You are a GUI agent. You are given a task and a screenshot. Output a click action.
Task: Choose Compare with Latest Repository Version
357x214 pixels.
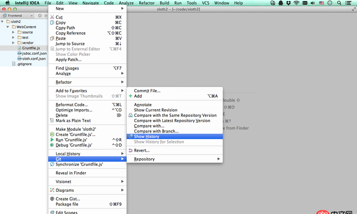175,120
